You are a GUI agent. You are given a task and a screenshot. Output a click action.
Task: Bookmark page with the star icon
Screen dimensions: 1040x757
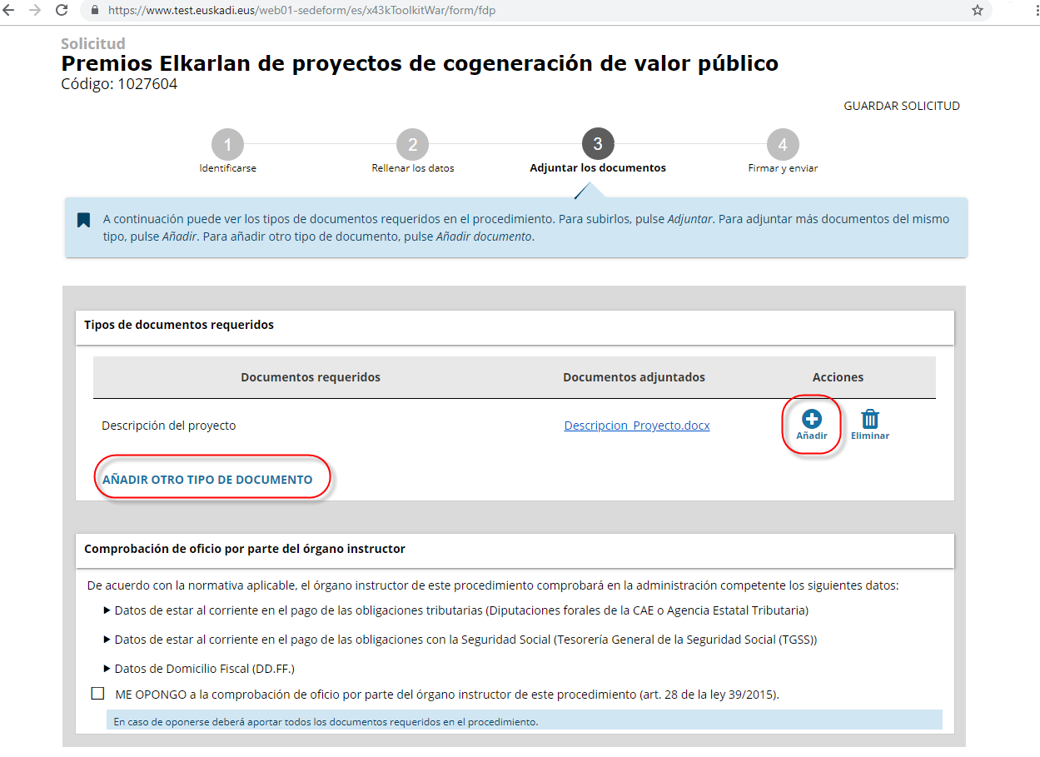click(977, 11)
